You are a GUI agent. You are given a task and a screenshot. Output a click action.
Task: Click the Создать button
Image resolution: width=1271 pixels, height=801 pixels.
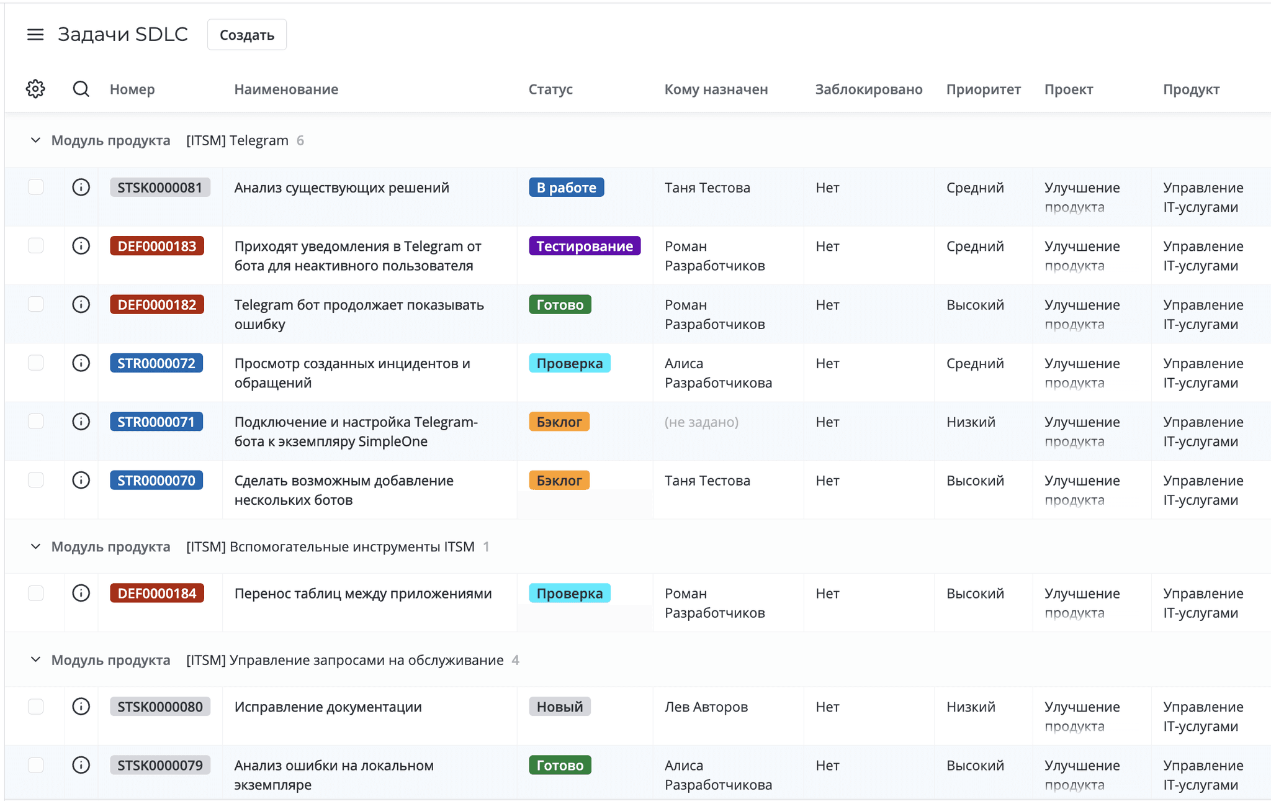(247, 35)
